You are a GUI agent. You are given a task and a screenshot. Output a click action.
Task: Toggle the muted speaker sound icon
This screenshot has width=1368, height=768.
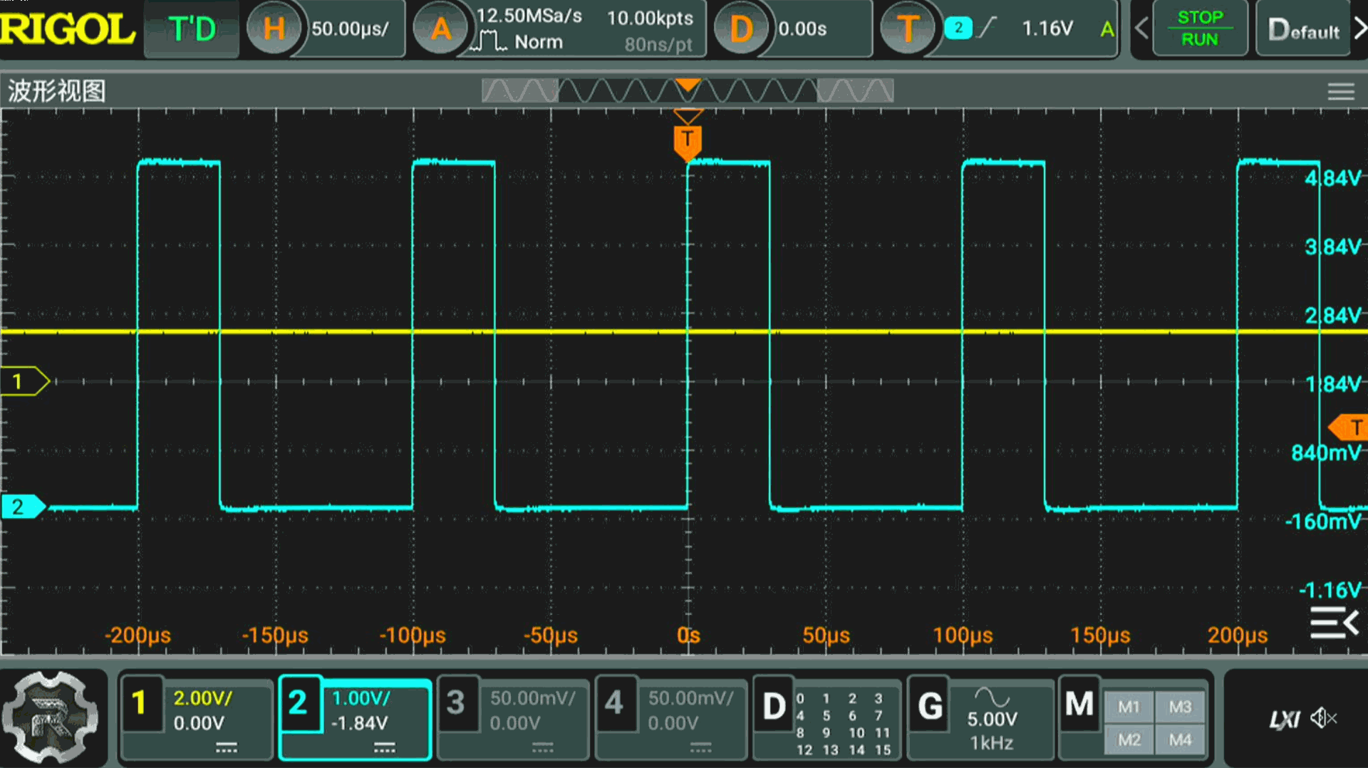pos(1323,717)
